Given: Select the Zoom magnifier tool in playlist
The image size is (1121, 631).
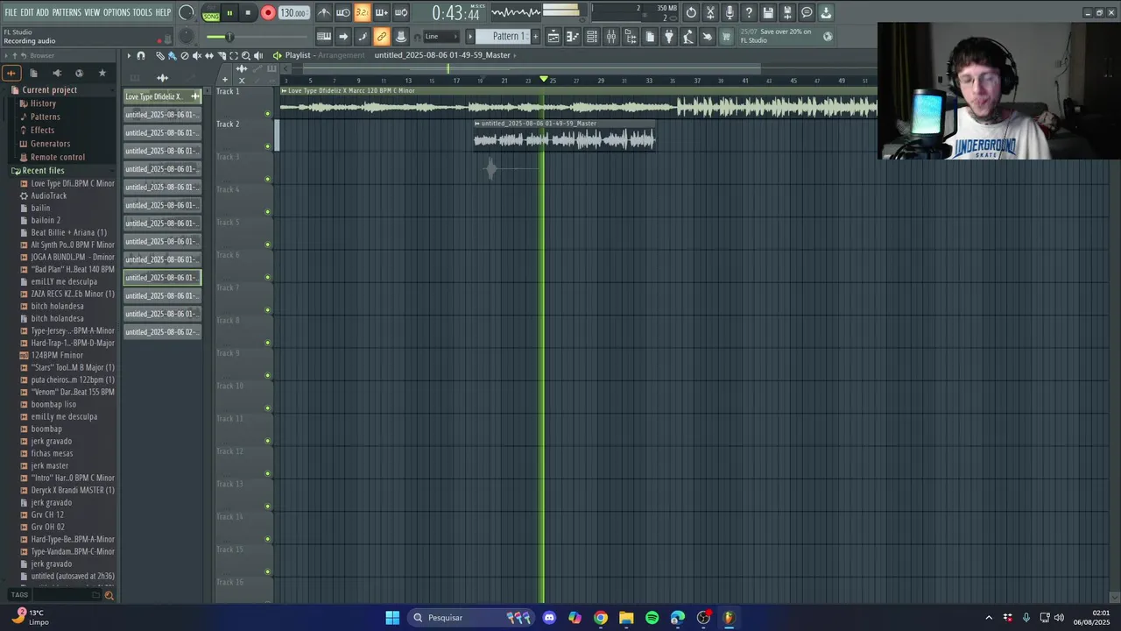Looking at the screenshot, I should [x=245, y=55].
